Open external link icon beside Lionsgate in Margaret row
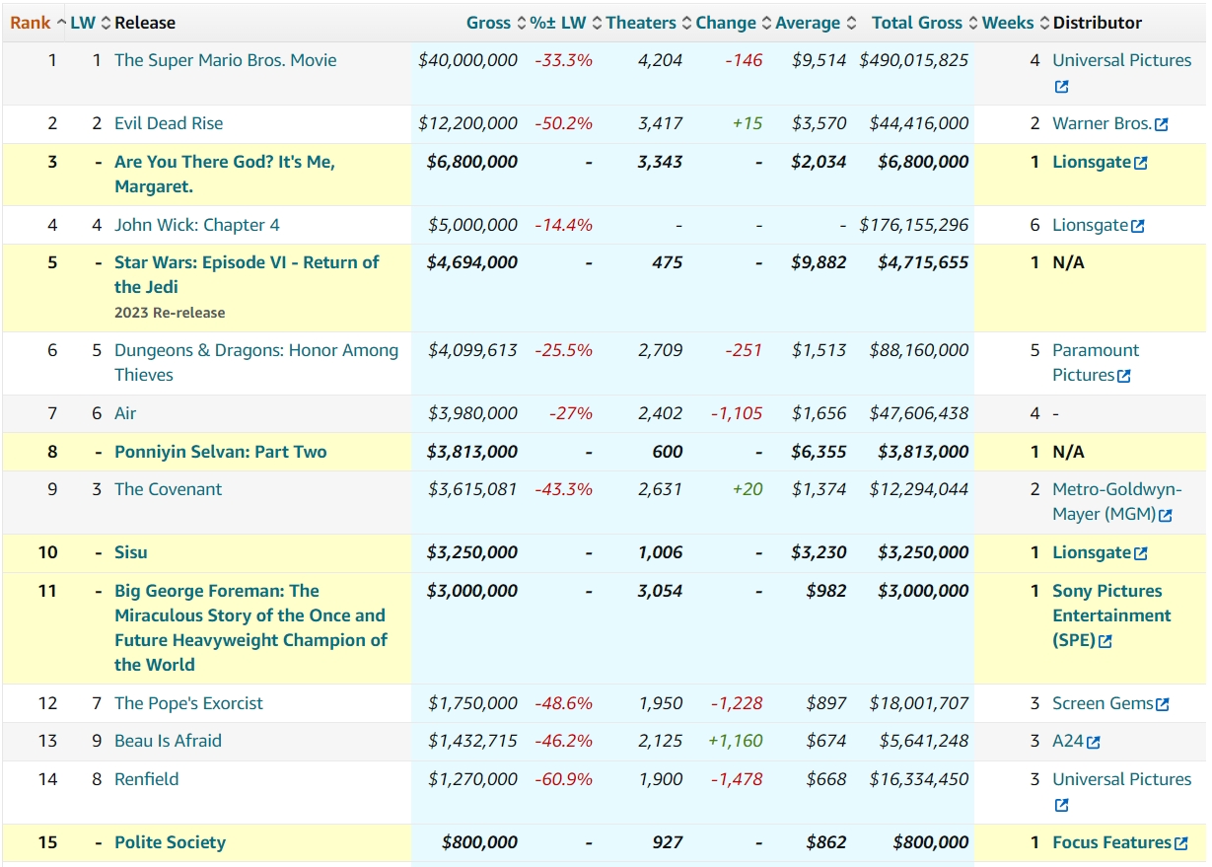The image size is (1212, 867). 1141,163
